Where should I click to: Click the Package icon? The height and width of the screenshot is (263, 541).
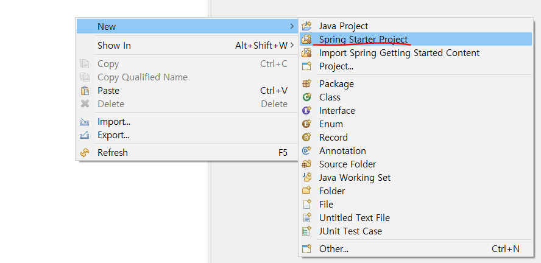(306, 84)
